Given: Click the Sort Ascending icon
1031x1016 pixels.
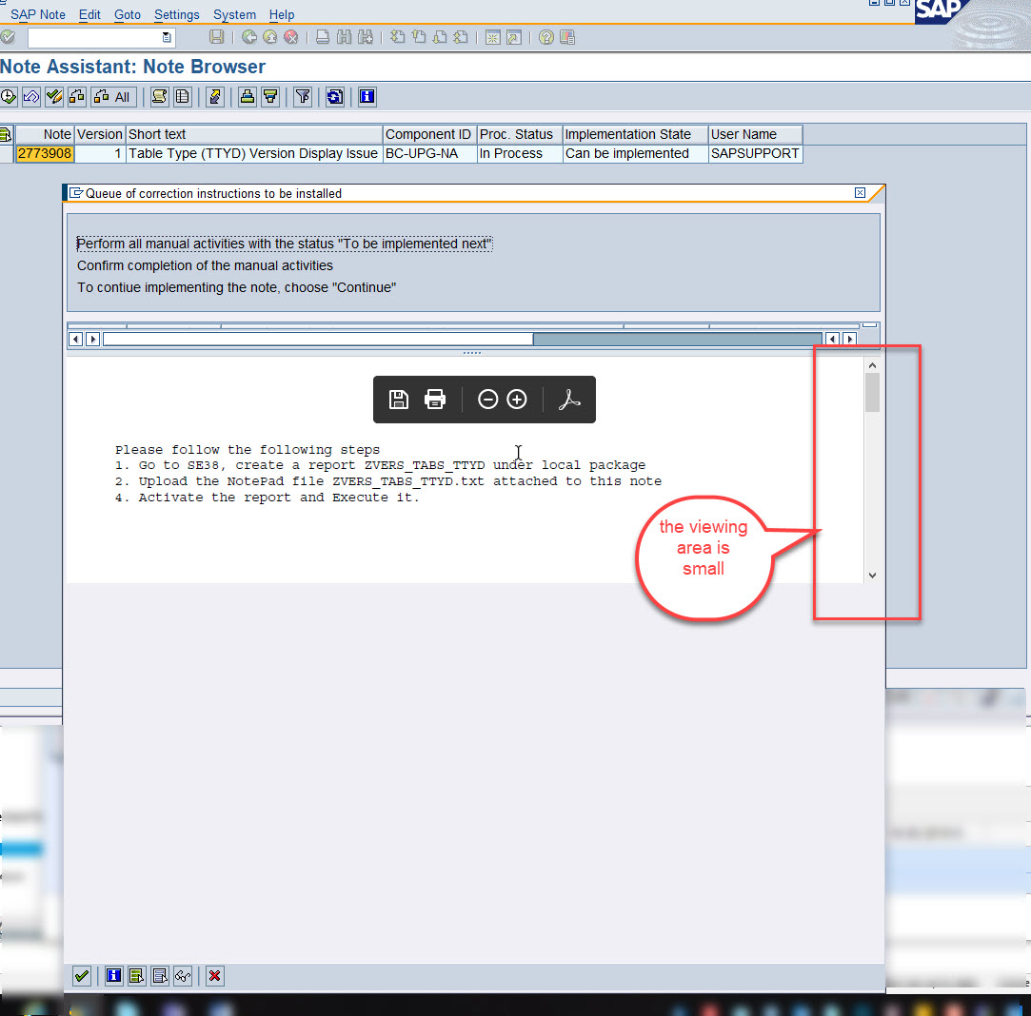Looking at the screenshot, I should [248, 97].
